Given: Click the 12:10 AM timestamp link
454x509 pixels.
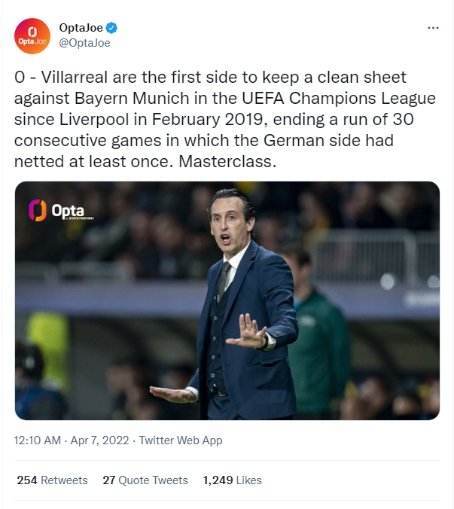Looking at the screenshot, I should click(x=38, y=440).
